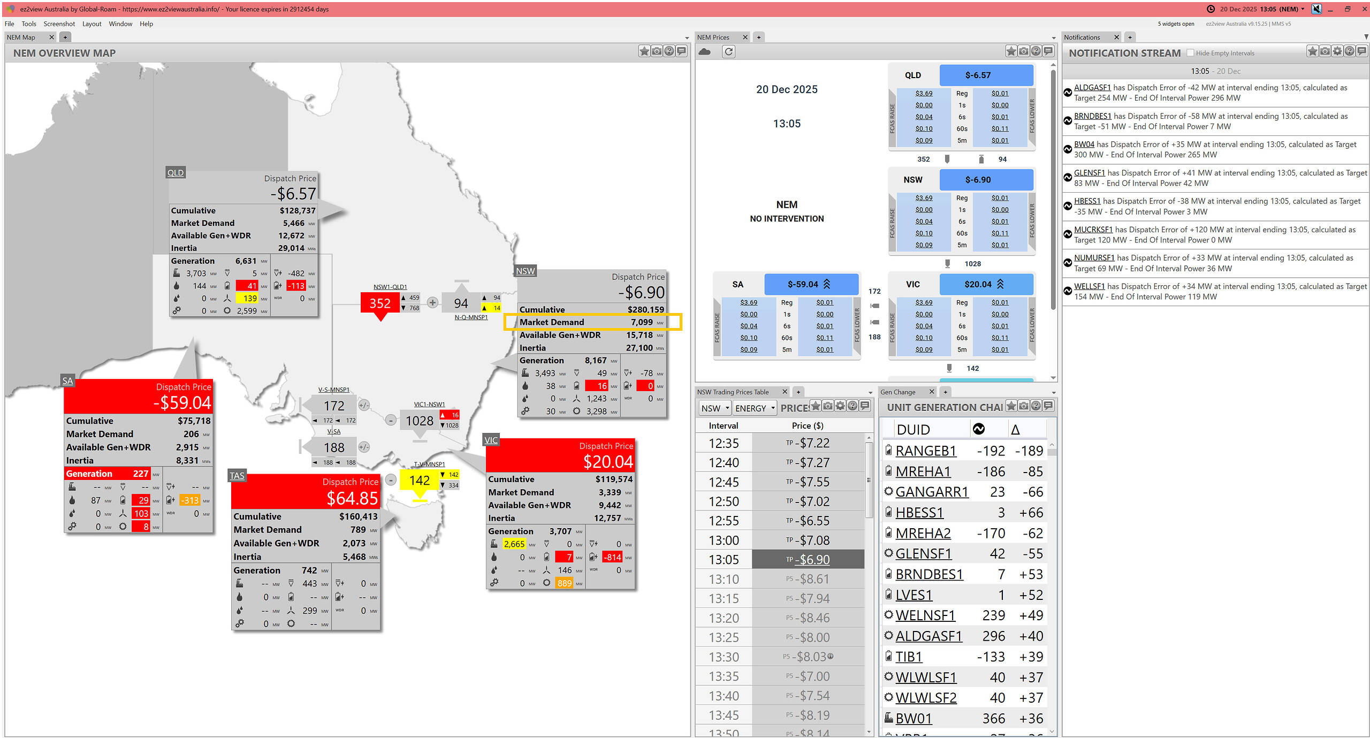This screenshot has width=1370, height=738.
Task: Expand the N-Q-MNSP1 interconnector with plus button
Action: pos(432,303)
